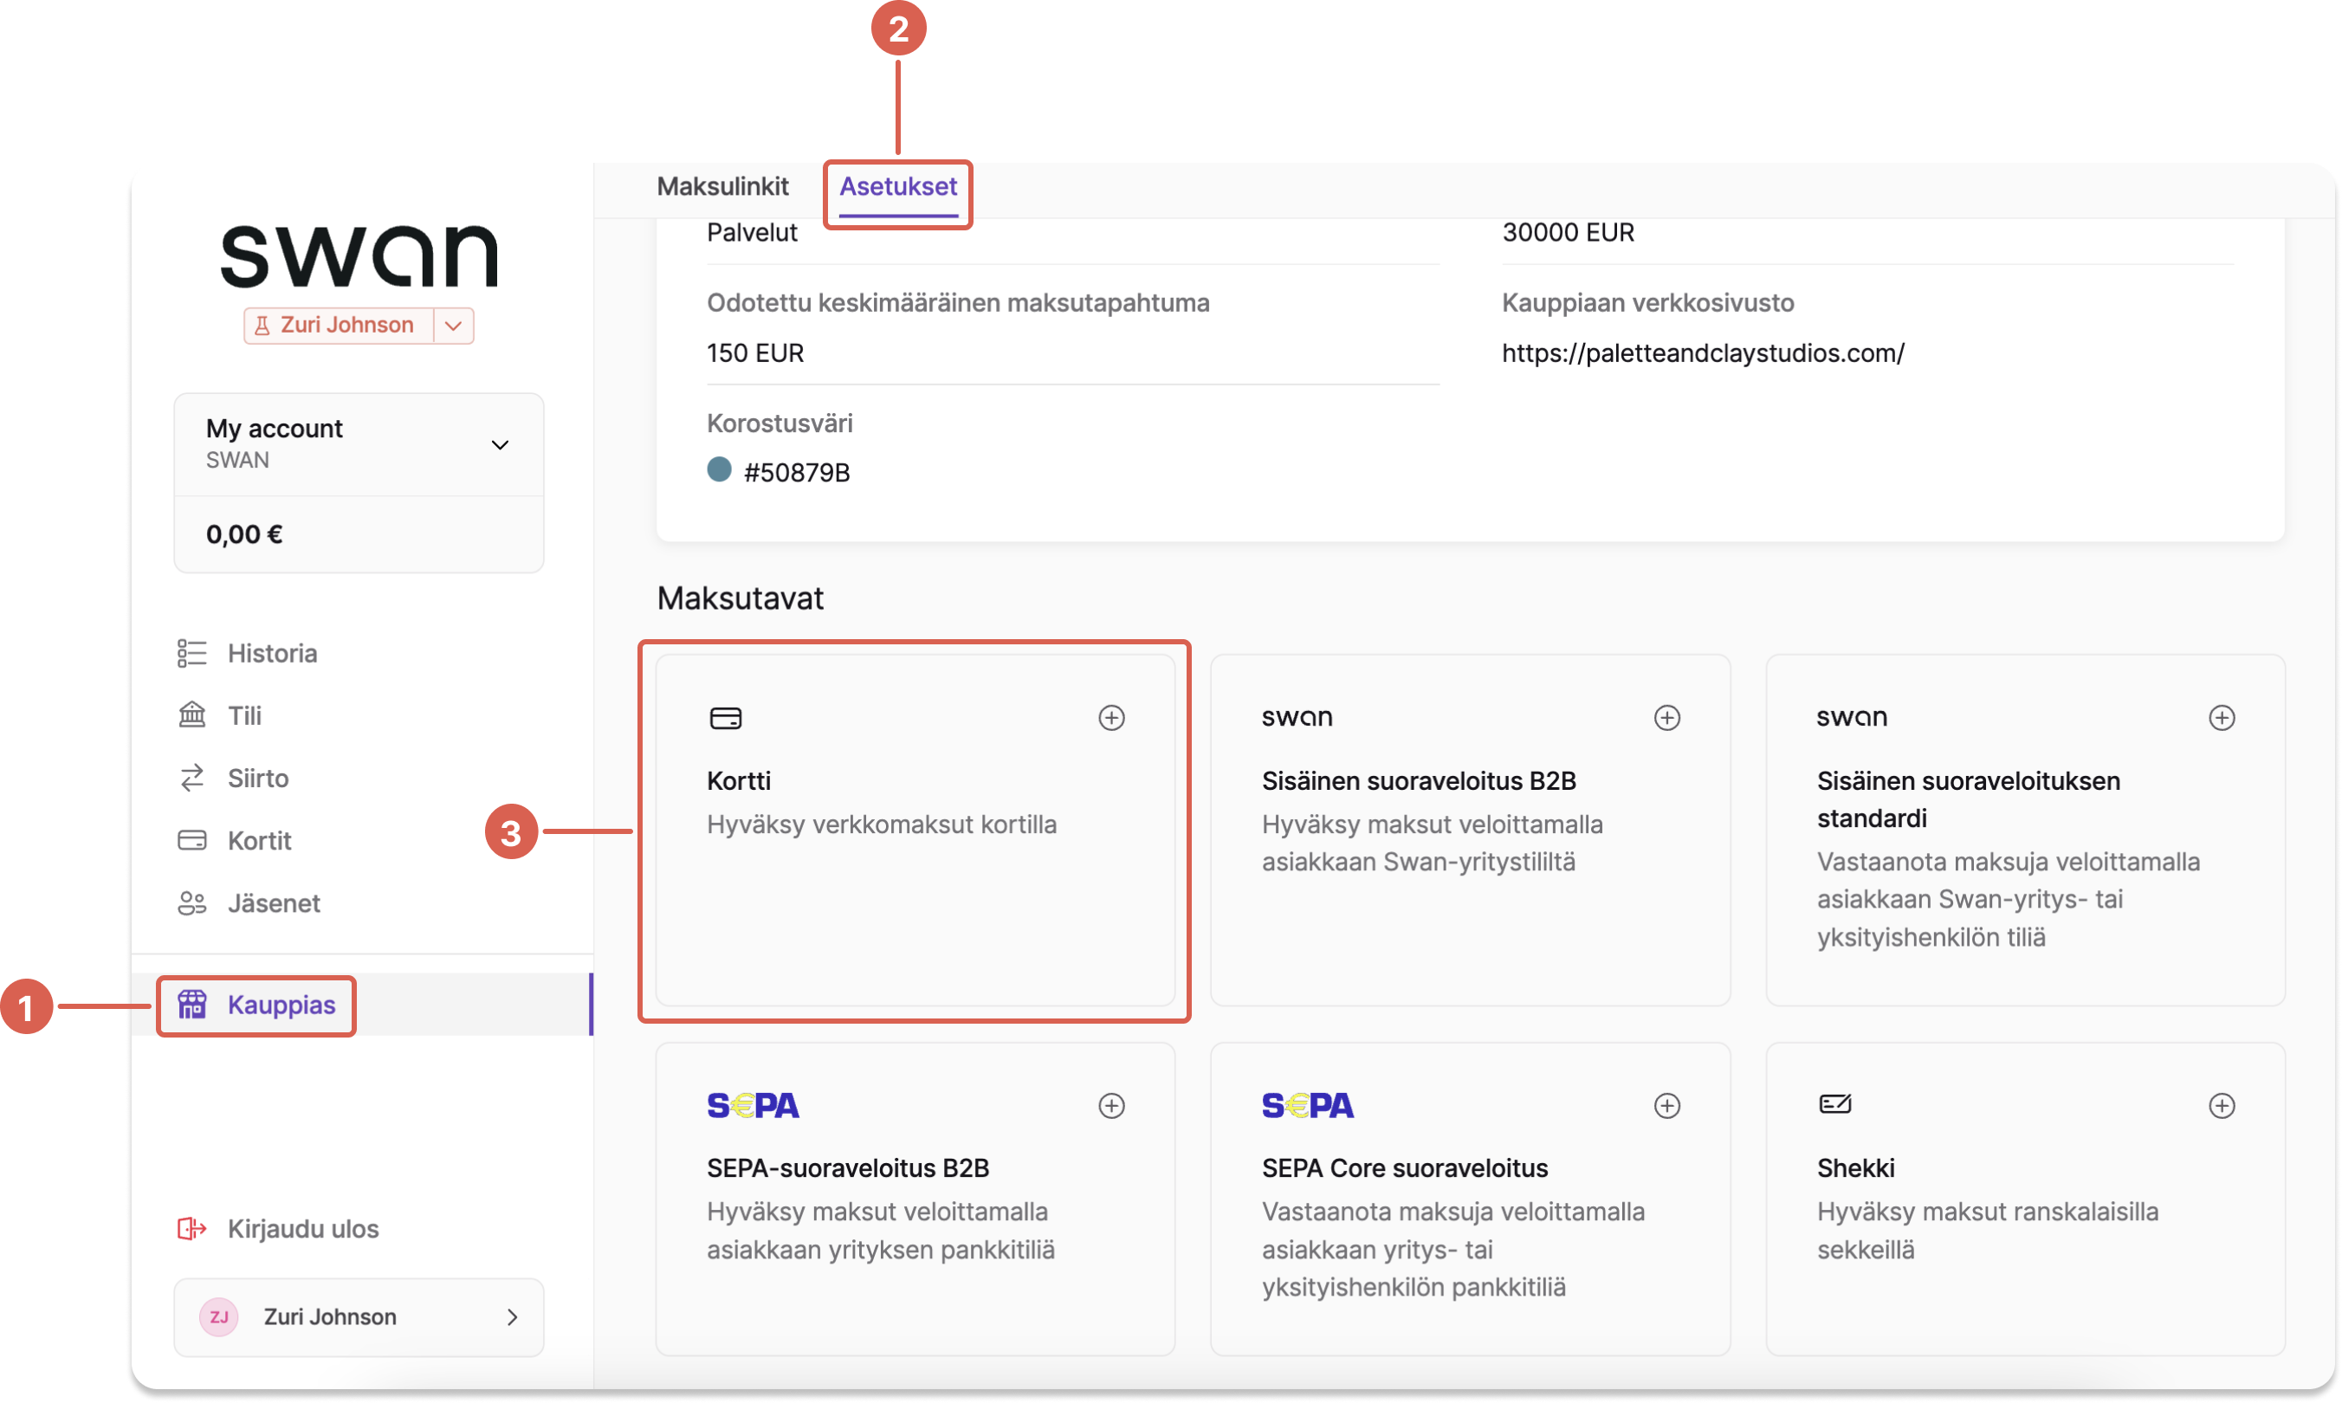Open the Kortti payment method card
Image resolution: width=2342 pixels, height=1403 pixels.
click(915, 830)
